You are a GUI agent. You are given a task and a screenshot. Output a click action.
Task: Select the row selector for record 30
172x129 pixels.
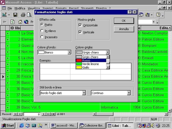tap(3, 77)
